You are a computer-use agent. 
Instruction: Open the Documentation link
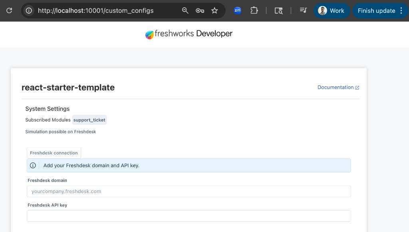click(336, 87)
